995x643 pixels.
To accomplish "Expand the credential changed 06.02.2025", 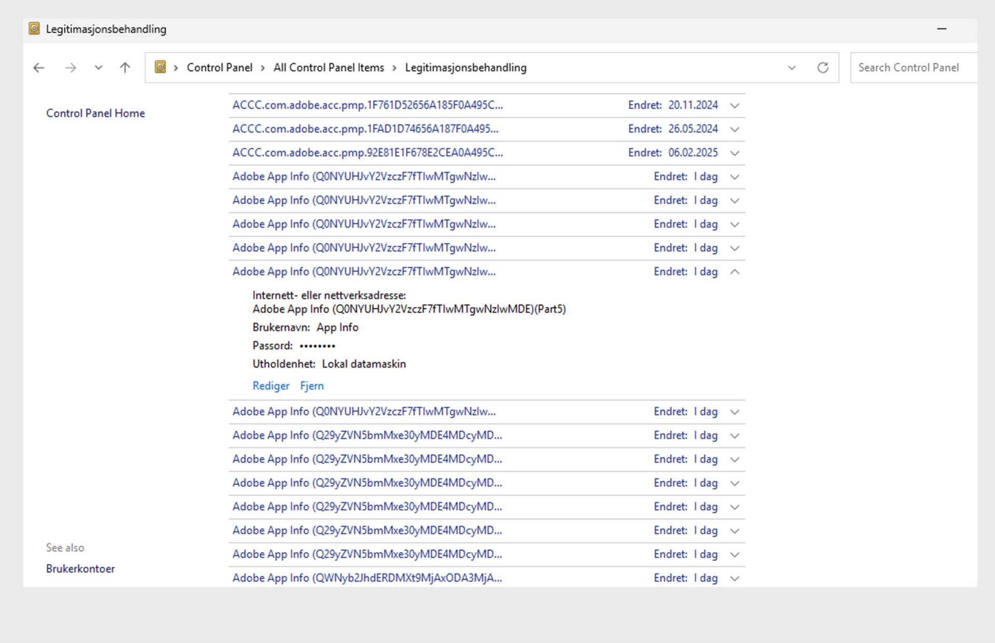I will pos(734,153).
